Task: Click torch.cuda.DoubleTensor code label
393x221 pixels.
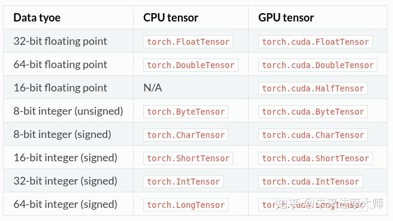Action: (x=318, y=65)
